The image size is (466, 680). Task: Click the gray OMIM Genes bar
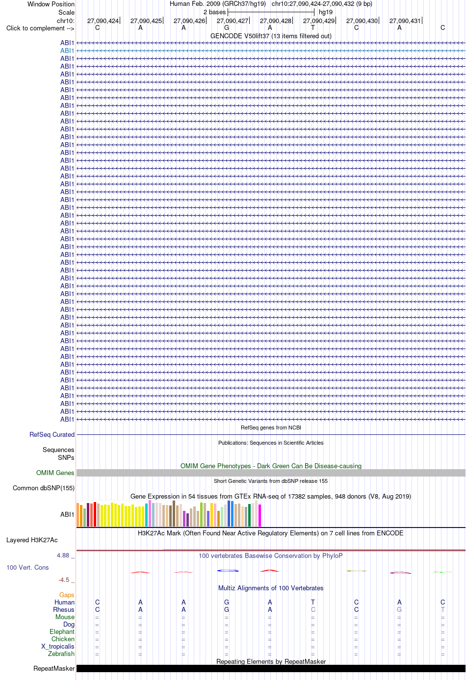pyautogui.click(x=271, y=473)
